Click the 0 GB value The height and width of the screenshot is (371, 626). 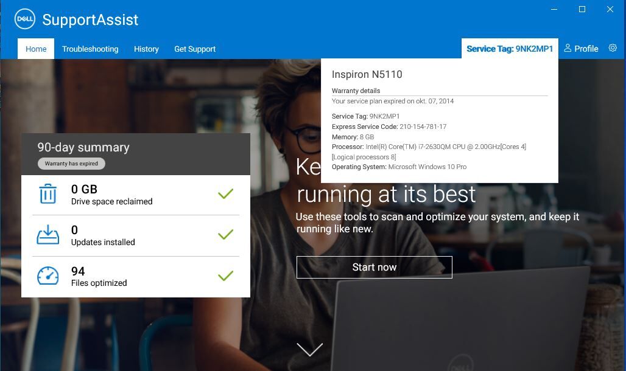pyautogui.click(x=84, y=189)
